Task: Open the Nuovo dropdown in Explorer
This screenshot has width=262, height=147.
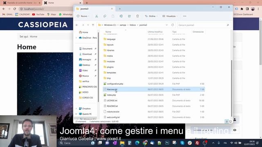Action: click(x=83, y=16)
